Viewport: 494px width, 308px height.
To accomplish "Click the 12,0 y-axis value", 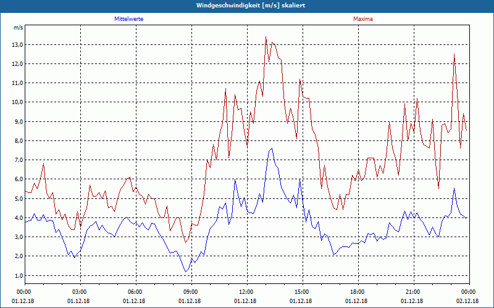I will (x=18, y=64).
